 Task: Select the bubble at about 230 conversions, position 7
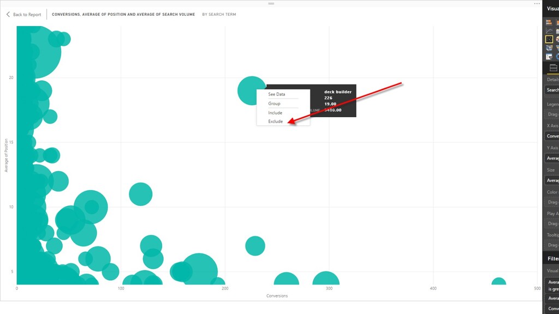pos(255,246)
